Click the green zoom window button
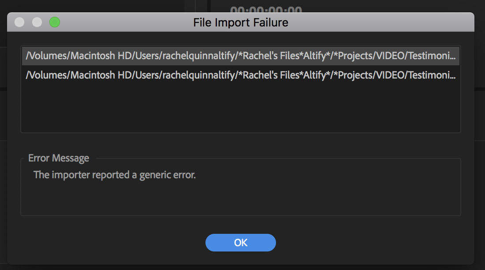 (55, 22)
